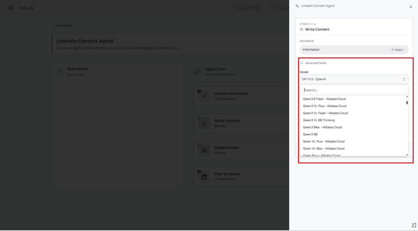
Task: Collapse the Advanced fields section
Action: pyautogui.click(x=313, y=63)
